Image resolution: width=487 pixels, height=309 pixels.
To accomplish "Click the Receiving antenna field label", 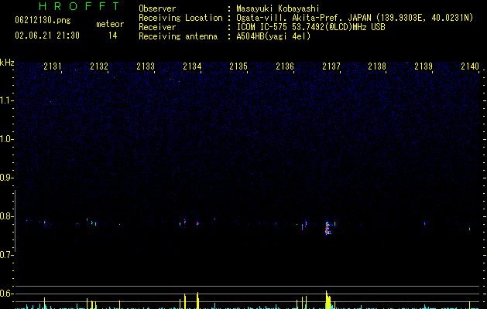I will point(178,36).
